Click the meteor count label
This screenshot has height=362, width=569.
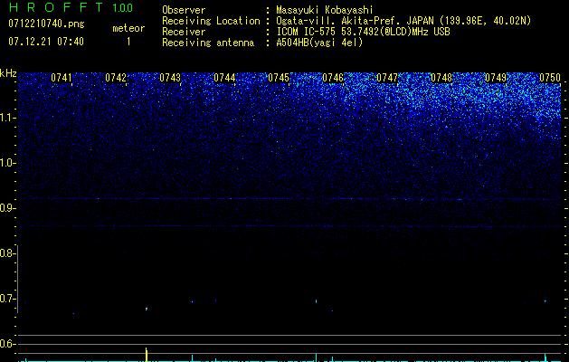tap(128, 28)
